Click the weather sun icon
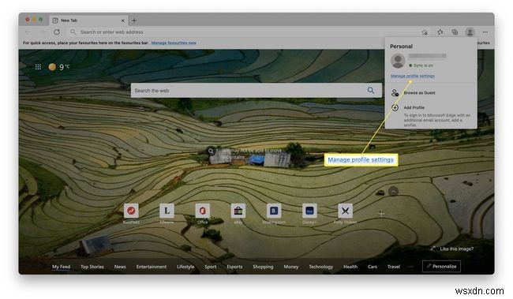513x299 pixels. [52, 67]
